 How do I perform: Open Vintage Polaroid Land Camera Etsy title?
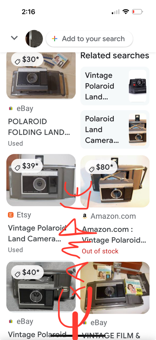[x=37, y=233]
